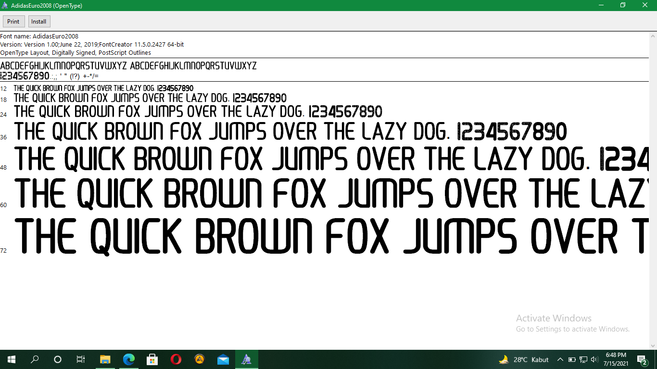The height and width of the screenshot is (369, 657).
Task: Click the size 60 sample line
Action: 332,193
